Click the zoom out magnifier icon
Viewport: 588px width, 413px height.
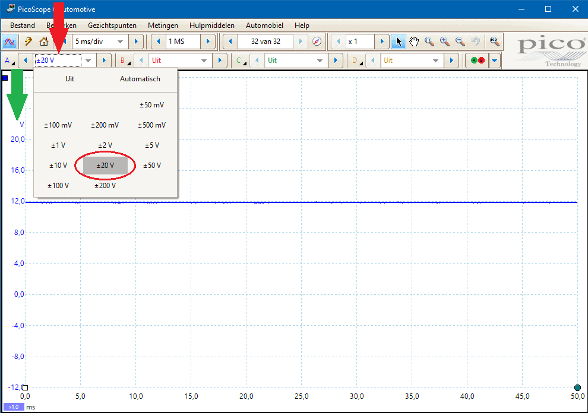(460, 42)
